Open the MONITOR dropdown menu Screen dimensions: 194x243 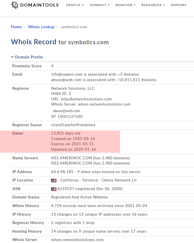[x=125, y=5]
